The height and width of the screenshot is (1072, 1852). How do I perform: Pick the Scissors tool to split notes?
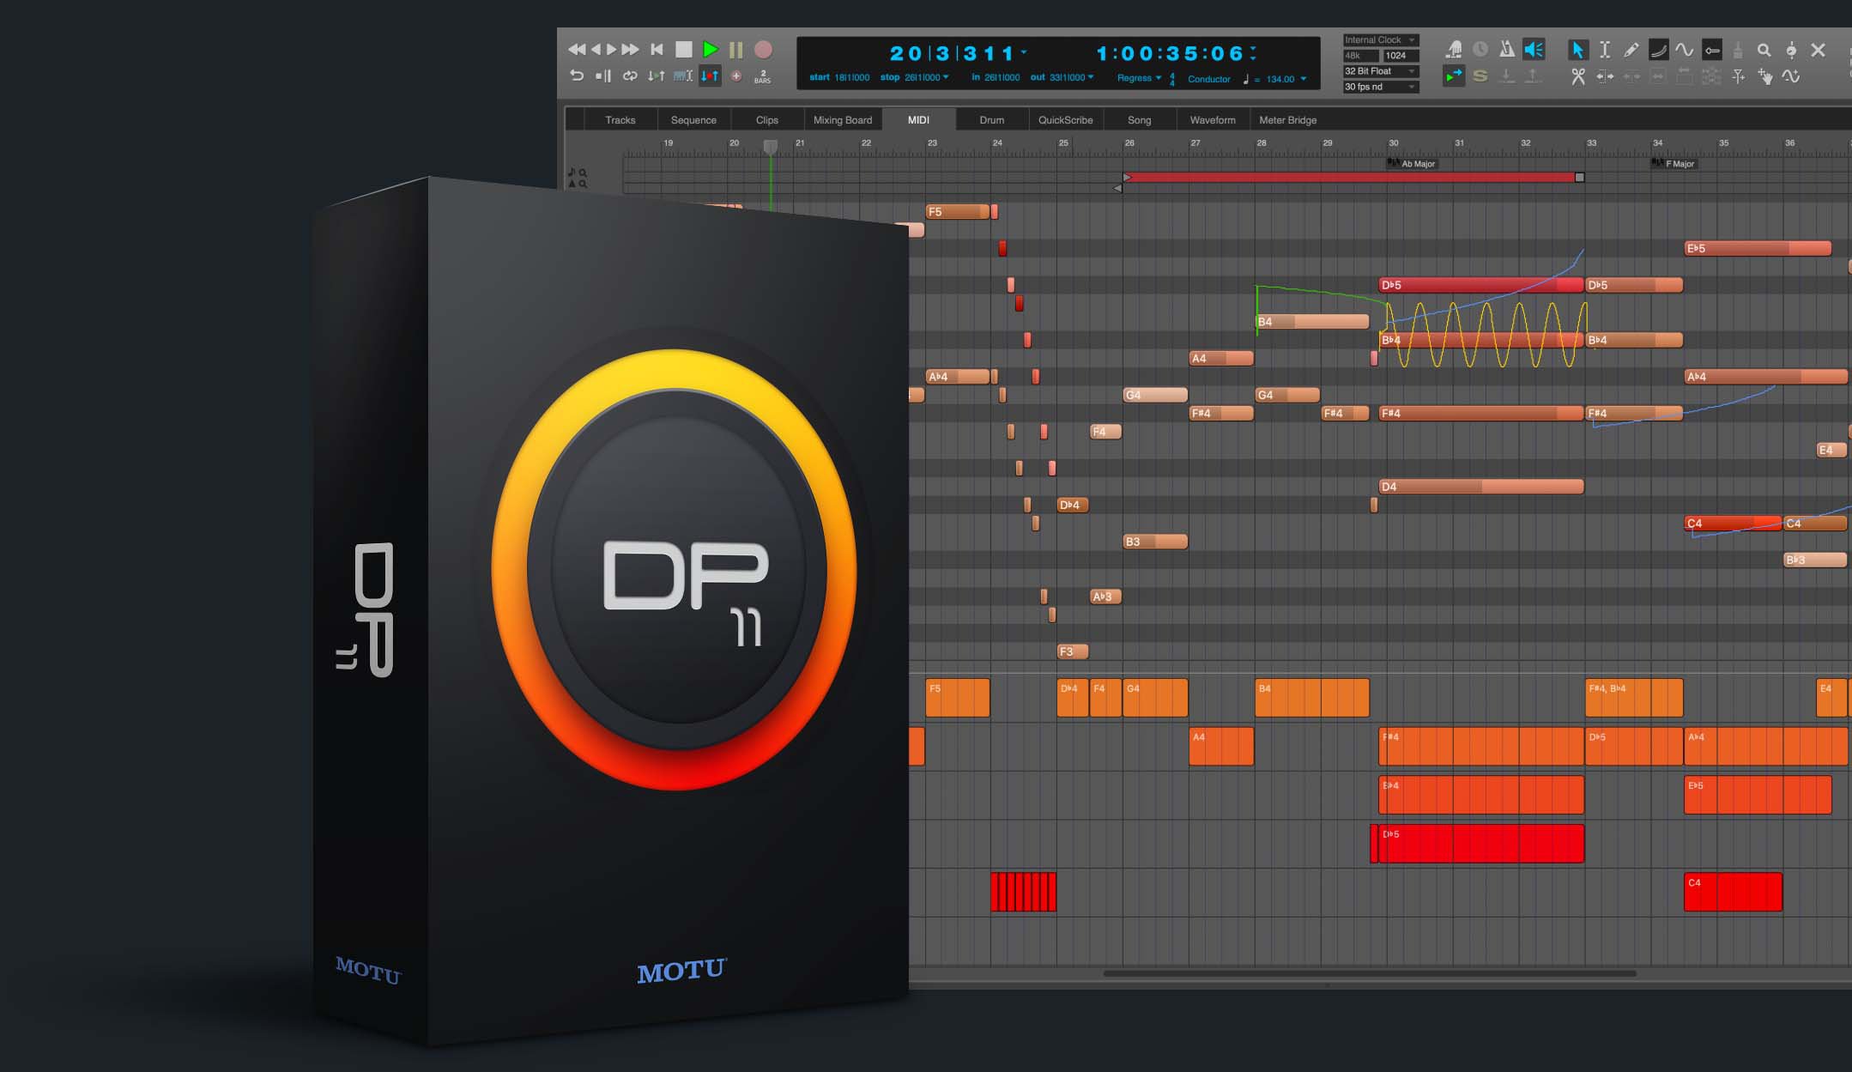coord(1580,76)
